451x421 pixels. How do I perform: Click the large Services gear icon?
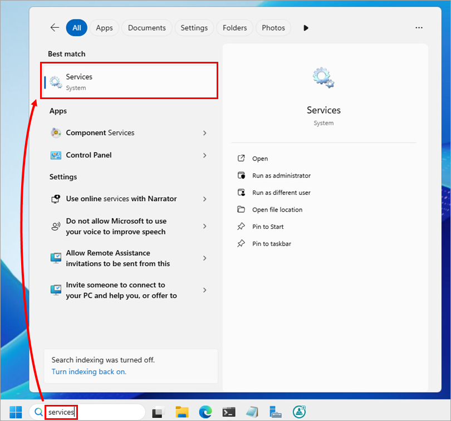pyautogui.click(x=323, y=77)
